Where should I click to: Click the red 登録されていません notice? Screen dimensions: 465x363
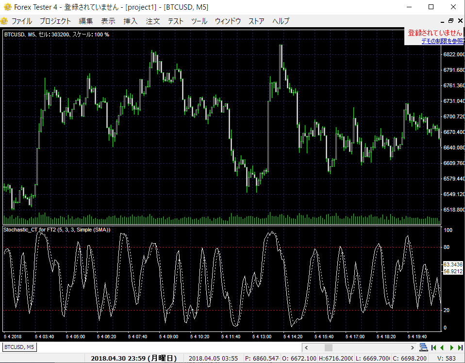coord(433,33)
